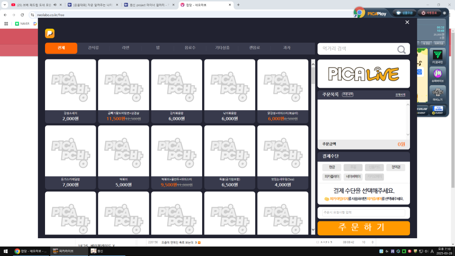Select the 밥 category tab
Screen dimensions: 455x256
[x=158, y=48]
